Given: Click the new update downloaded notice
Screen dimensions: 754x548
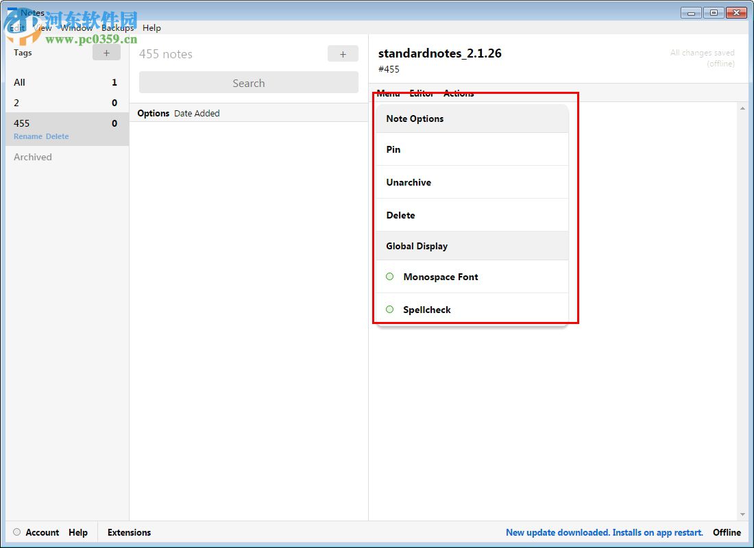Looking at the screenshot, I should (605, 532).
